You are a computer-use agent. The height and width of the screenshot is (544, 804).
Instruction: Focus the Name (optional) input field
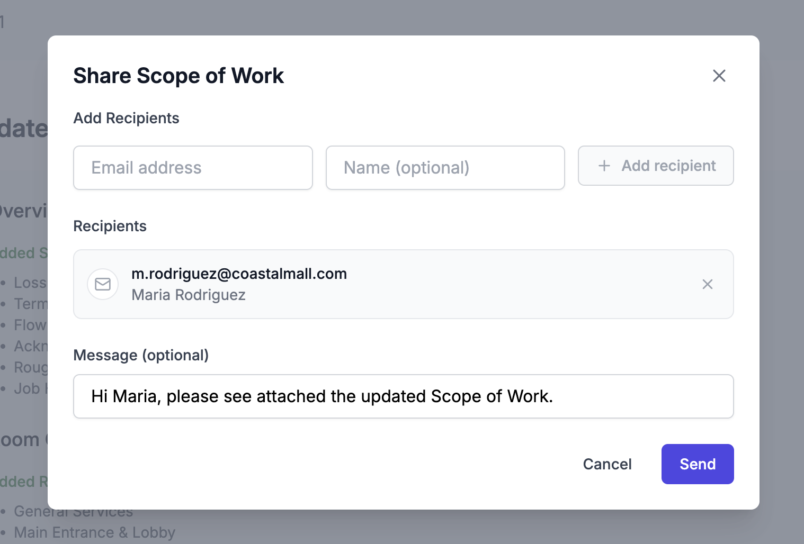point(445,168)
